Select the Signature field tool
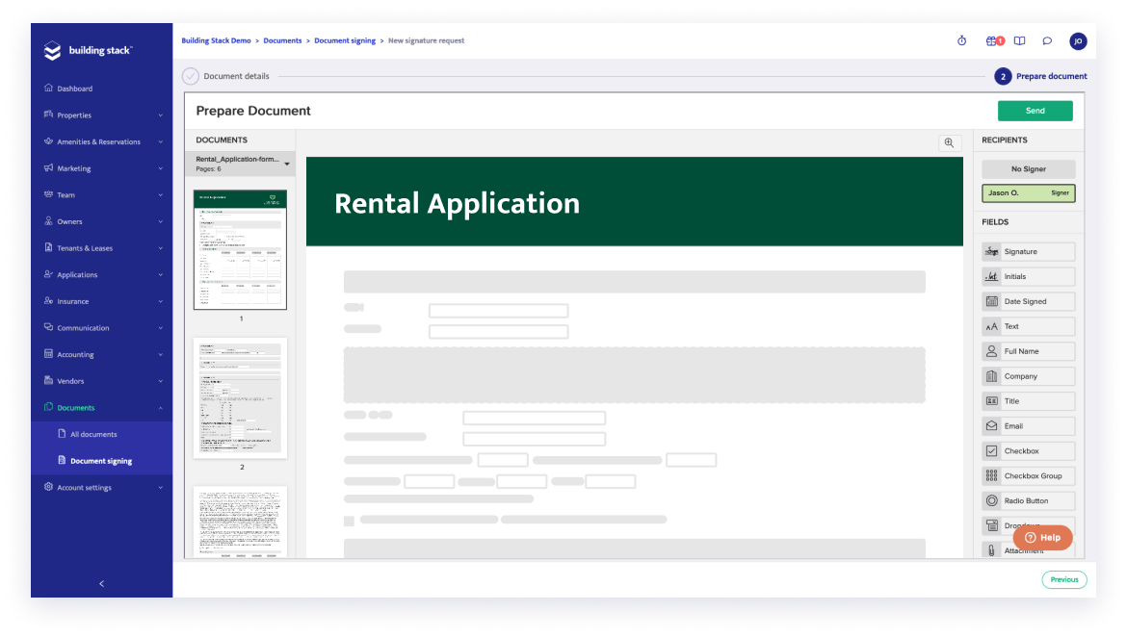Viewport: 1127px width, 637px height. (x=1028, y=251)
